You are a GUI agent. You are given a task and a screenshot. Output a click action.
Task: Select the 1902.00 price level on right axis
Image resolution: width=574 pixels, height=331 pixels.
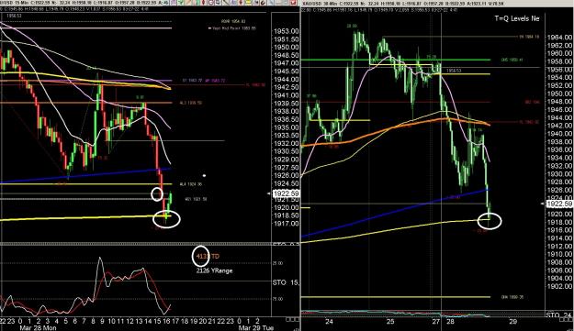click(x=559, y=286)
